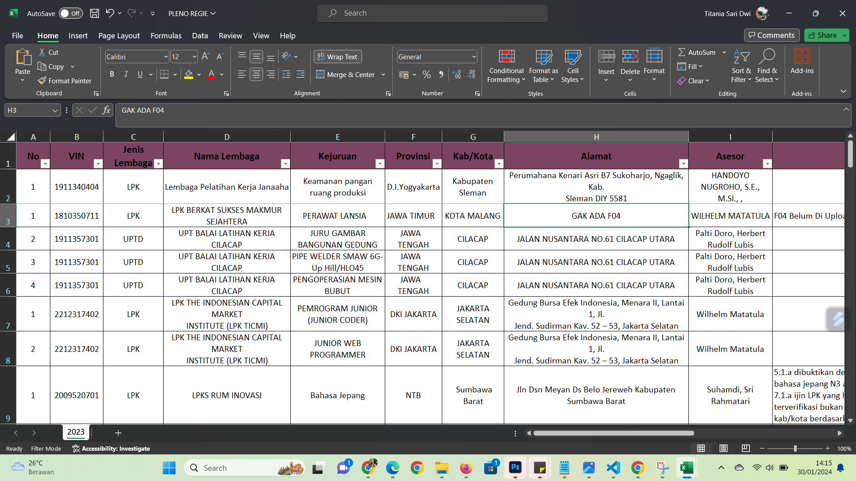The image size is (856, 481).
Task: Click Decrease Decimal icon
Action: click(x=471, y=74)
